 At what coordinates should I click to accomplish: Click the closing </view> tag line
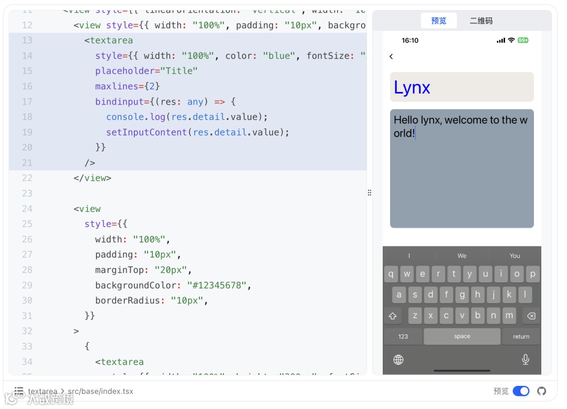pyautogui.click(x=92, y=178)
